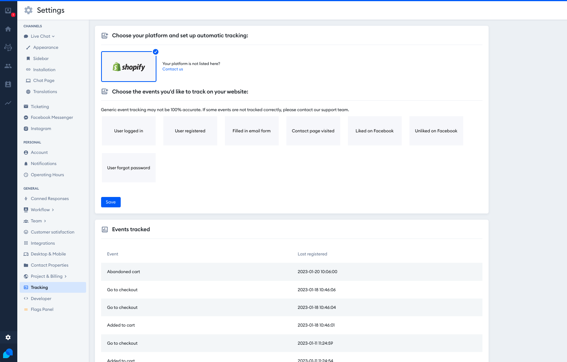
Task: Click the Events tracked chart icon
Action: [105, 230]
